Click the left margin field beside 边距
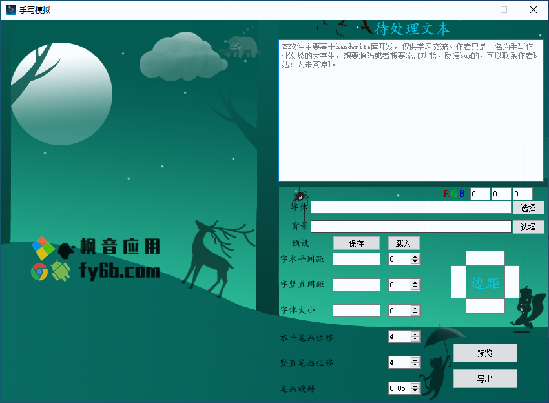 [x=459, y=282]
